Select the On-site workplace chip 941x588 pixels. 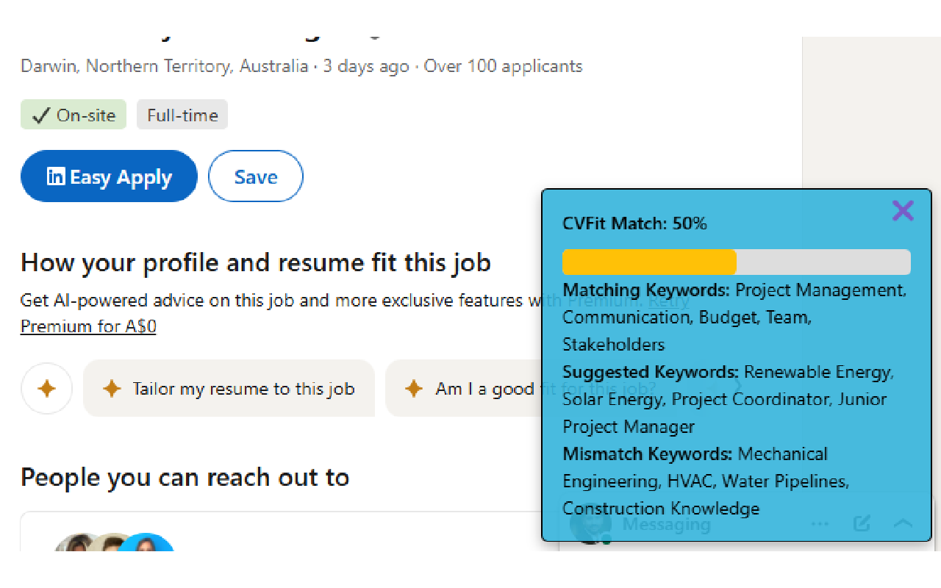coord(74,115)
